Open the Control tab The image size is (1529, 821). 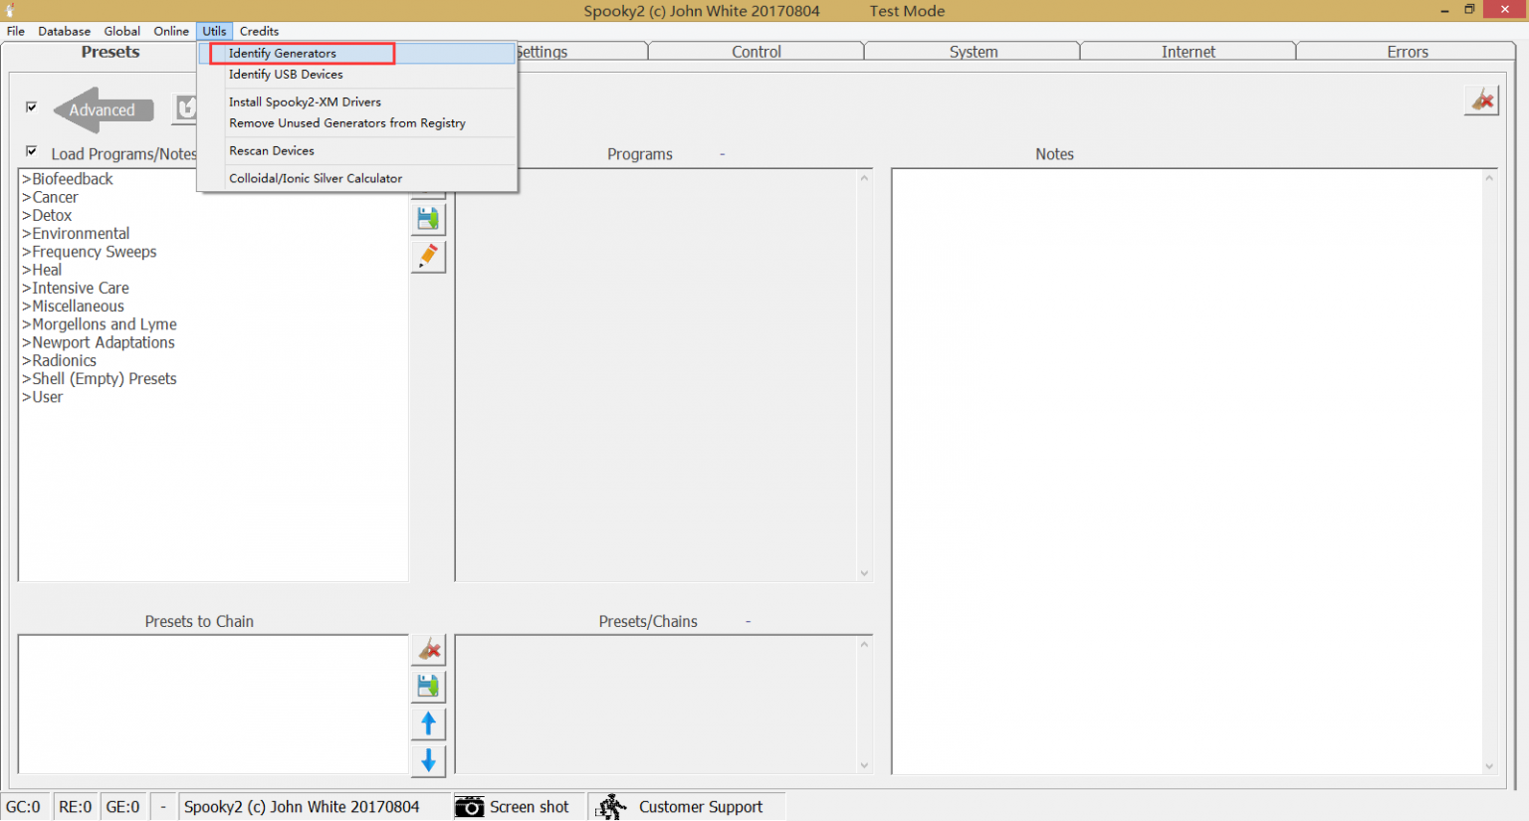click(x=757, y=52)
